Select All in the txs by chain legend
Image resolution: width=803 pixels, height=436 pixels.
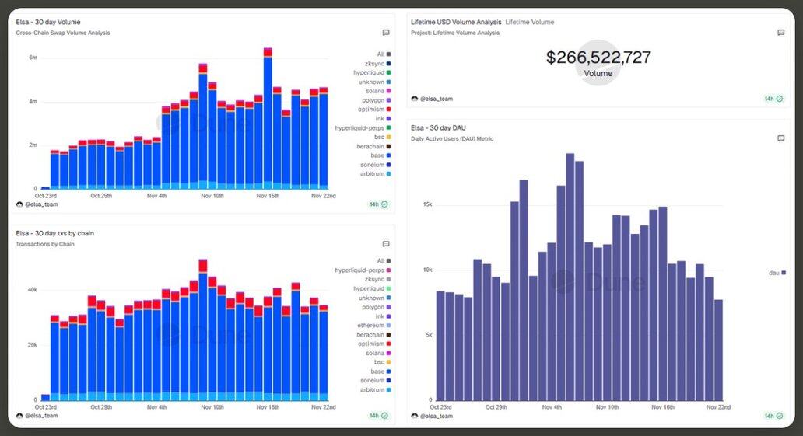point(381,261)
